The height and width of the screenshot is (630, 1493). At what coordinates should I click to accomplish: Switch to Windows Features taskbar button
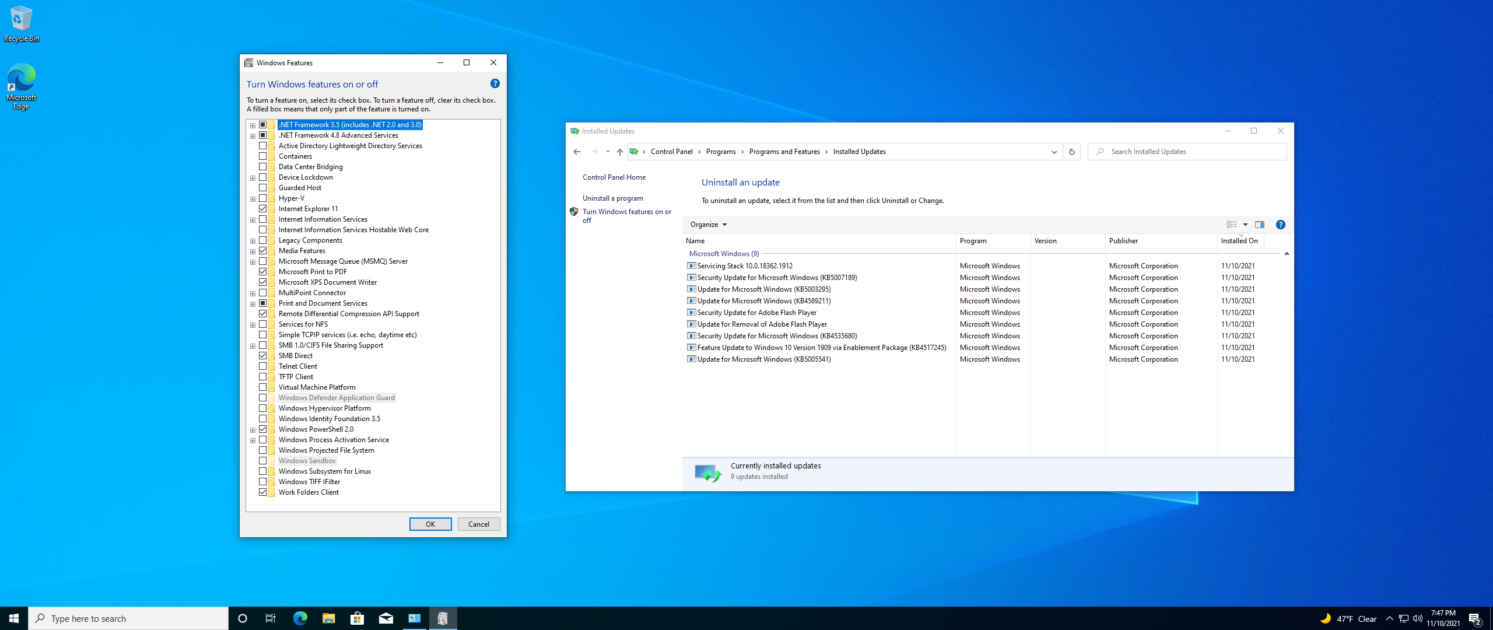pos(443,618)
